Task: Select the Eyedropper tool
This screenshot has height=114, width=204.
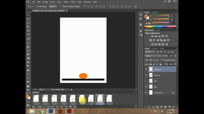Action: tap(28, 35)
